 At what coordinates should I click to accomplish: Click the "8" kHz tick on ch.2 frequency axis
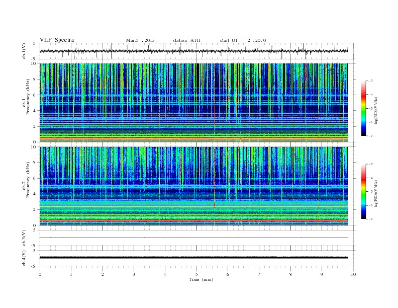tap(35, 163)
